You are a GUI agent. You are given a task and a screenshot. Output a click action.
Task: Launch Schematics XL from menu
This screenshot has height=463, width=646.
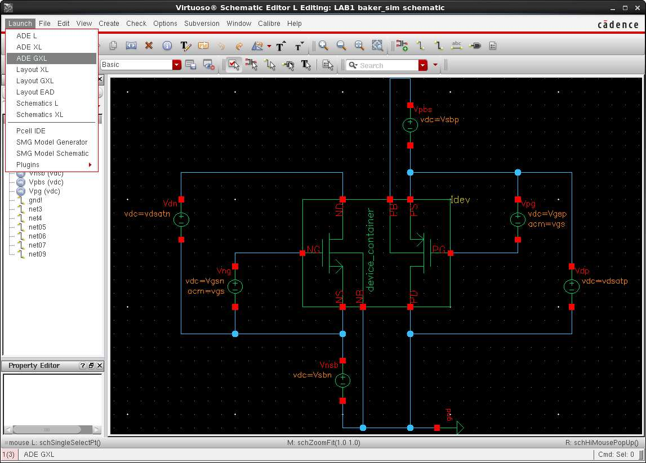[x=51, y=114]
